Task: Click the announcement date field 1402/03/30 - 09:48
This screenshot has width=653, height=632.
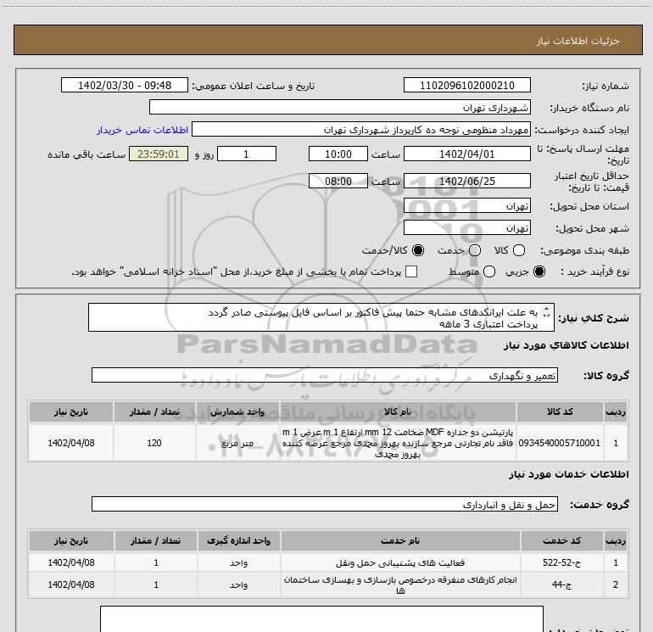Action: tap(125, 86)
